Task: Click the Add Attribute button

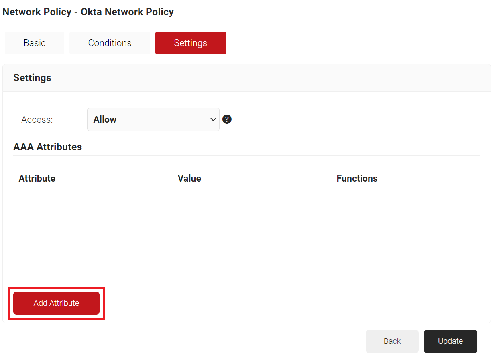Action: [x=56, y=303]
